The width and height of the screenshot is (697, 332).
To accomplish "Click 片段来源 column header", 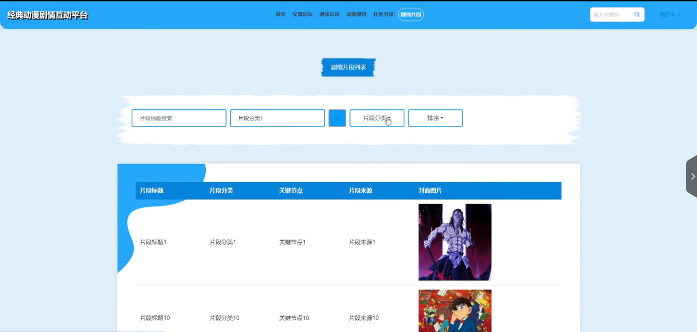I will [x=361, y=190].
